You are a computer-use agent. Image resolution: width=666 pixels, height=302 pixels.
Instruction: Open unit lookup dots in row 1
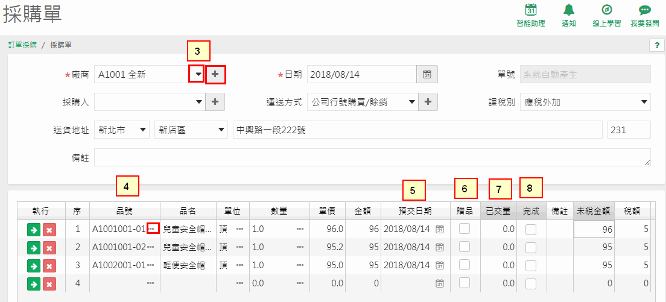click(240, 229)
